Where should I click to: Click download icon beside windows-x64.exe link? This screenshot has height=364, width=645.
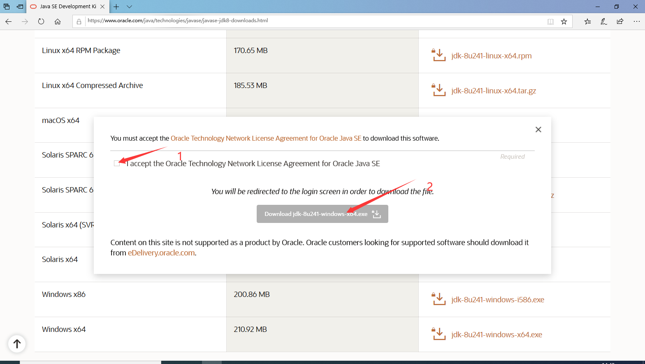[x=439, y=334]
